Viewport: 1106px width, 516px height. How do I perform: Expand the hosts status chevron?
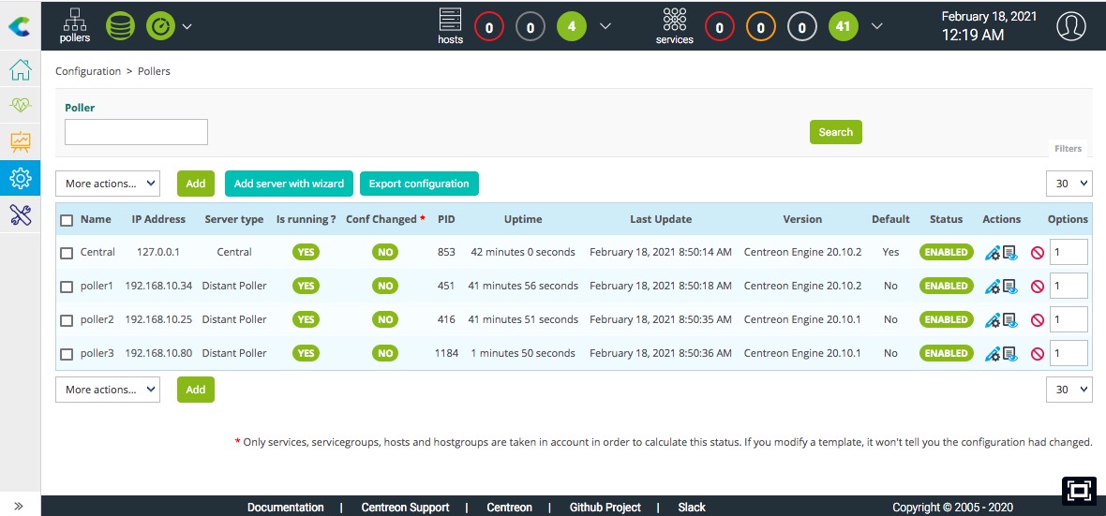[x=605, y=26]
